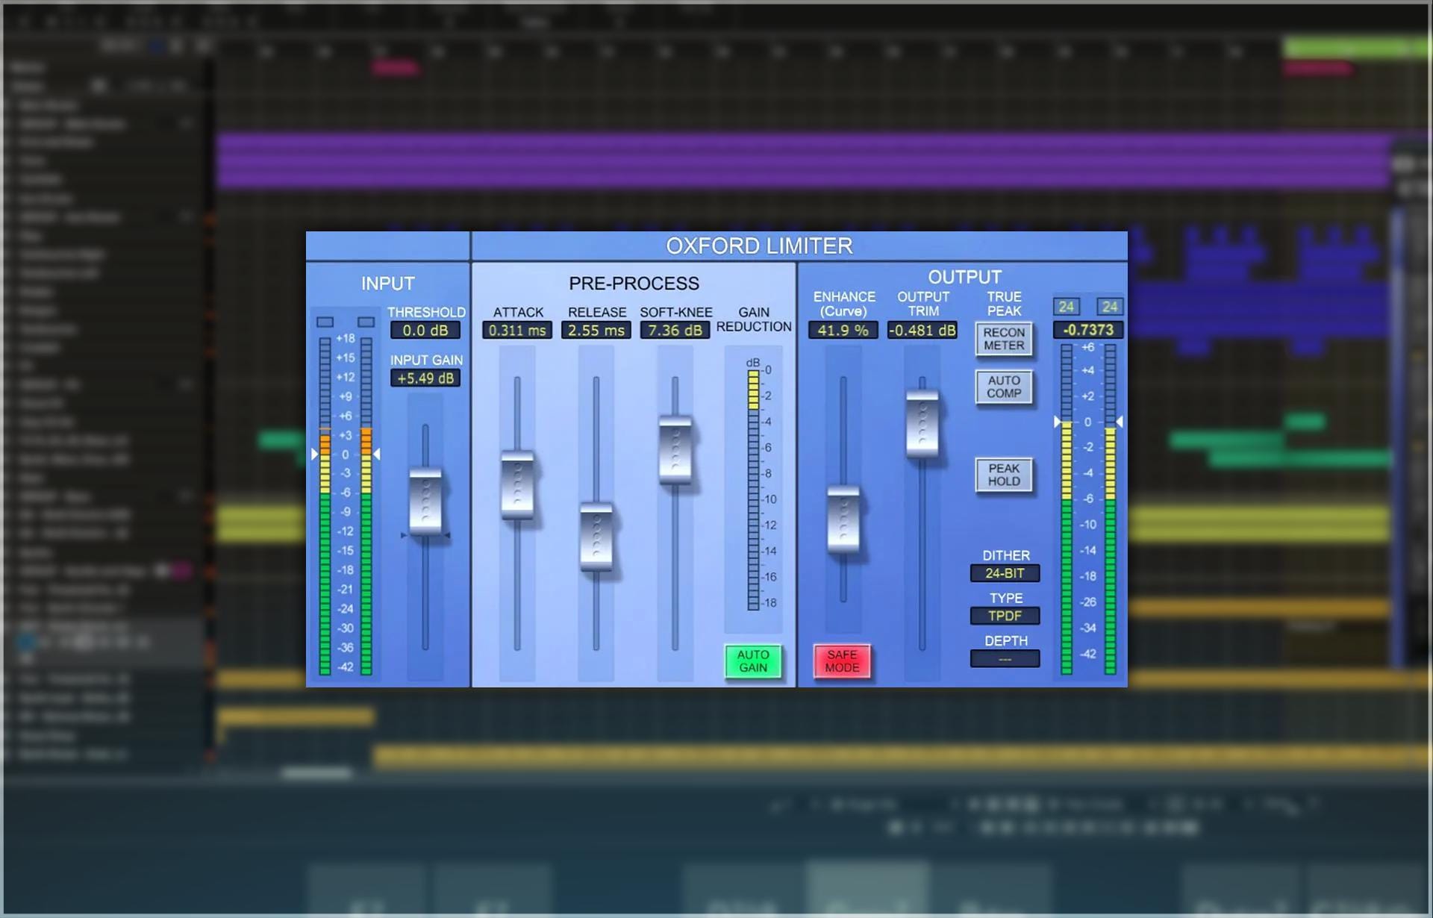Click the SOFT-KNEE fader handle
The height and width of the screenshot is (918, 1433).
675,450
